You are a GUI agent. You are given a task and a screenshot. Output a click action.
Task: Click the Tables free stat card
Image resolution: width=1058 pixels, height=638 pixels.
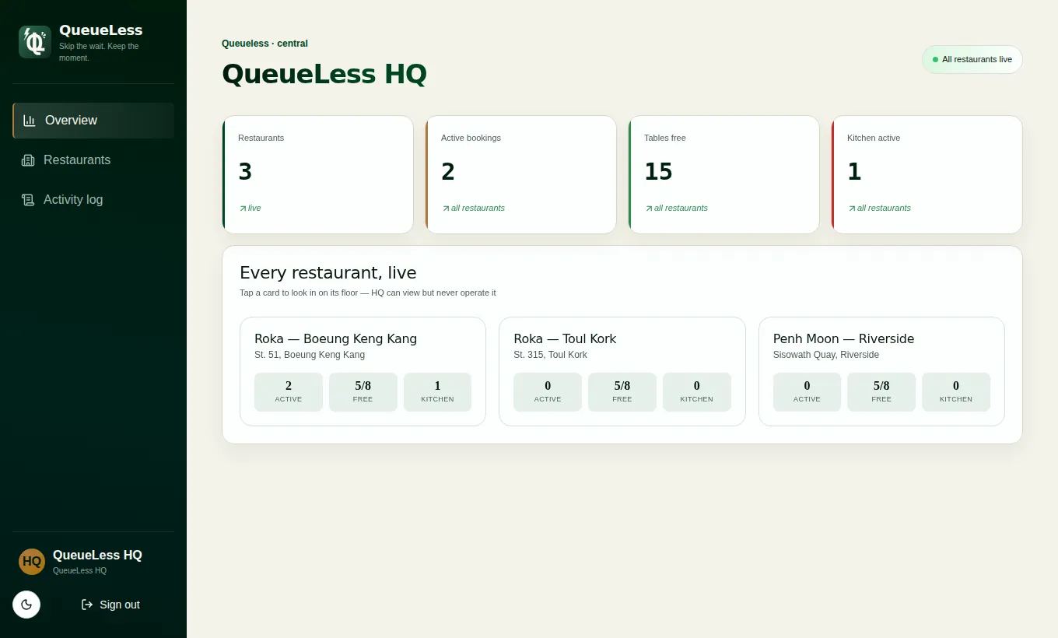click(x=723, y=174)
